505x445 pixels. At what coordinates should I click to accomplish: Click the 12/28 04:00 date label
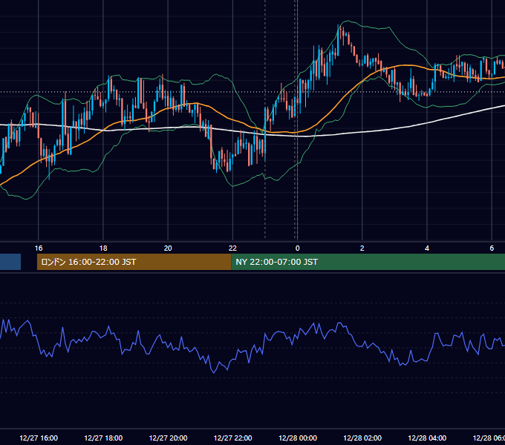(427, 438)
